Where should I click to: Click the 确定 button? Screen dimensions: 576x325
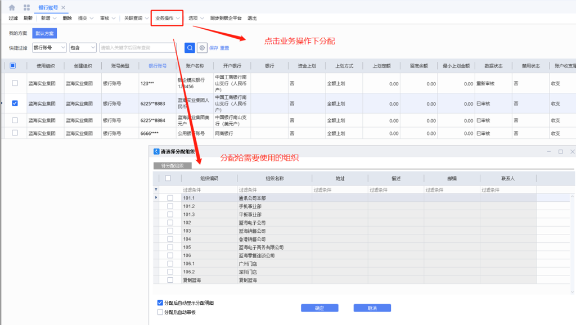(319, 308)
